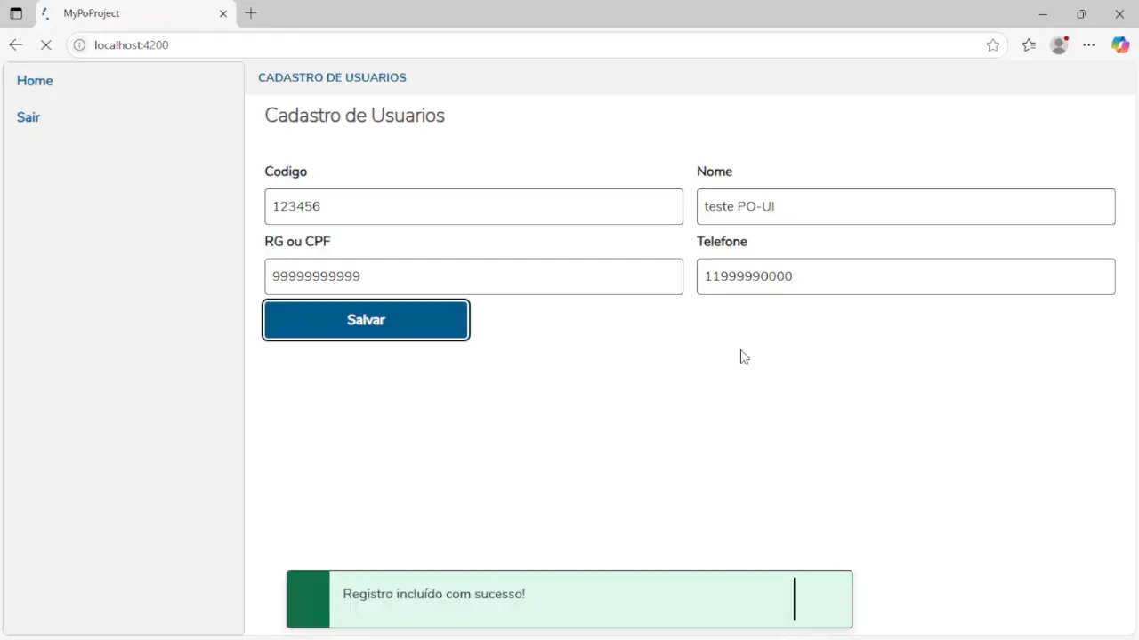Click the browser back arrow
Screen dimensions: 1139x640
[15, 45]
